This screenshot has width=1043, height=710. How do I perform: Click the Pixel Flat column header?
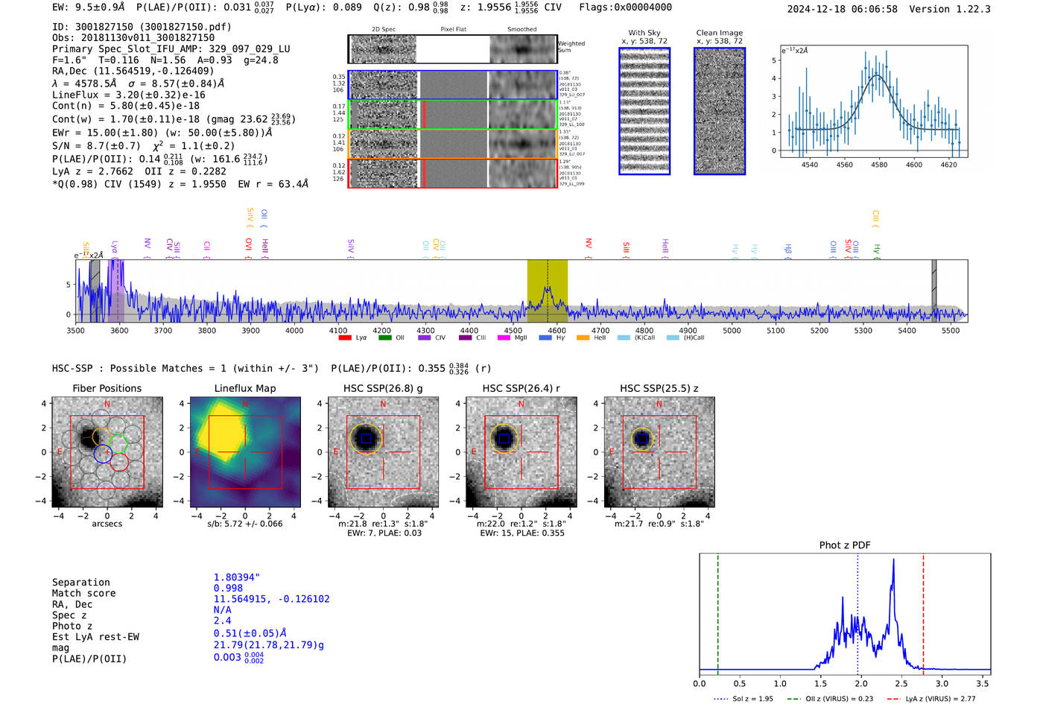point(453,30)
